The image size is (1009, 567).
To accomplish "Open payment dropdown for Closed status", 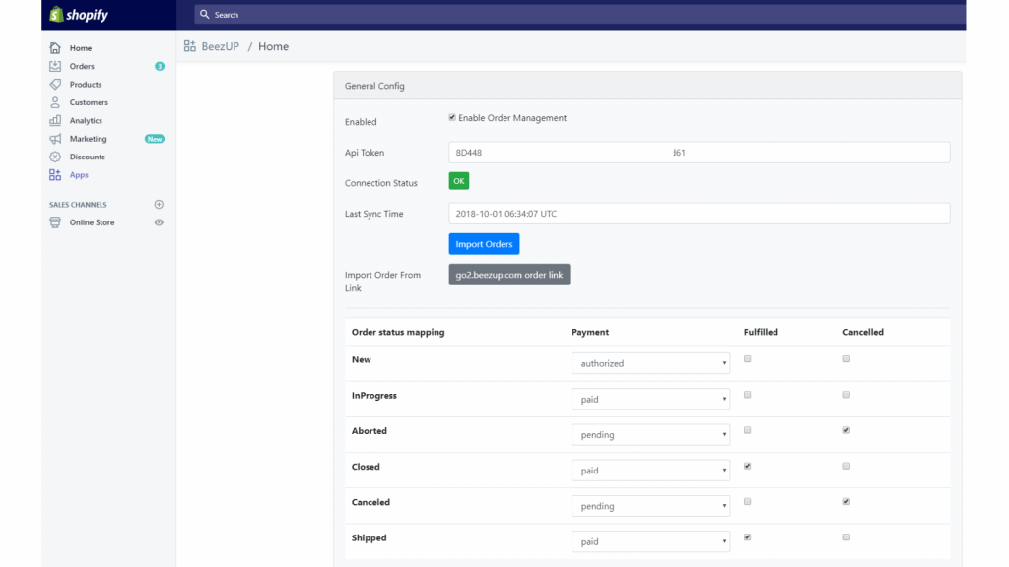I will 650,471.
